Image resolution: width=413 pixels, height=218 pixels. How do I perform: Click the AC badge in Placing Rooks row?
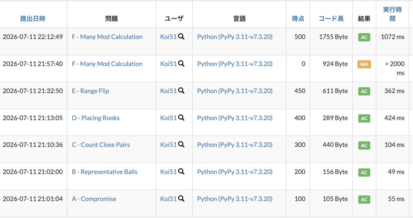(364, 118)
